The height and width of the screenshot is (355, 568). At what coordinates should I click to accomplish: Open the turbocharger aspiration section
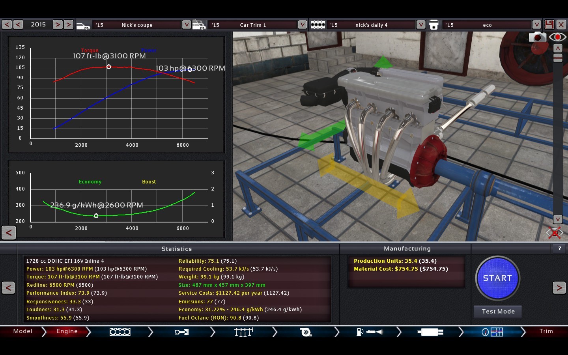coord(306,332)
